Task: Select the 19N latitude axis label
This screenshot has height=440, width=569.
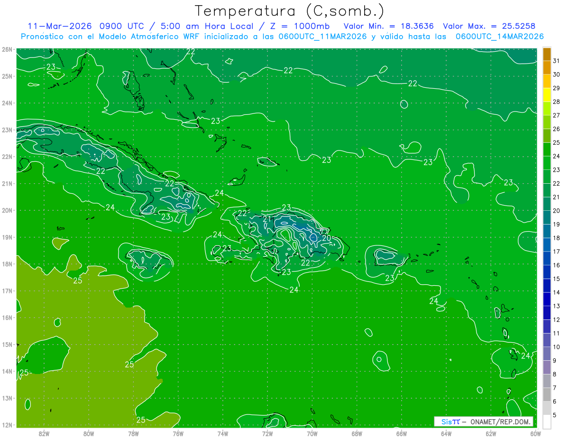Action: (x=7, y=237)
